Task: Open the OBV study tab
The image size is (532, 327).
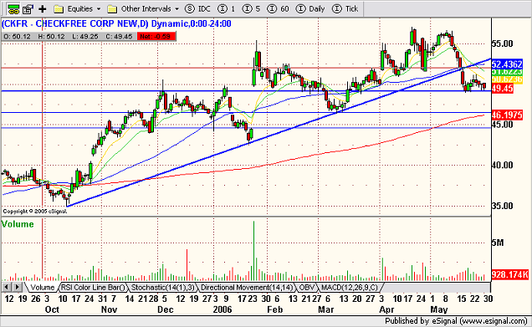Action: [x=307, y=288]
